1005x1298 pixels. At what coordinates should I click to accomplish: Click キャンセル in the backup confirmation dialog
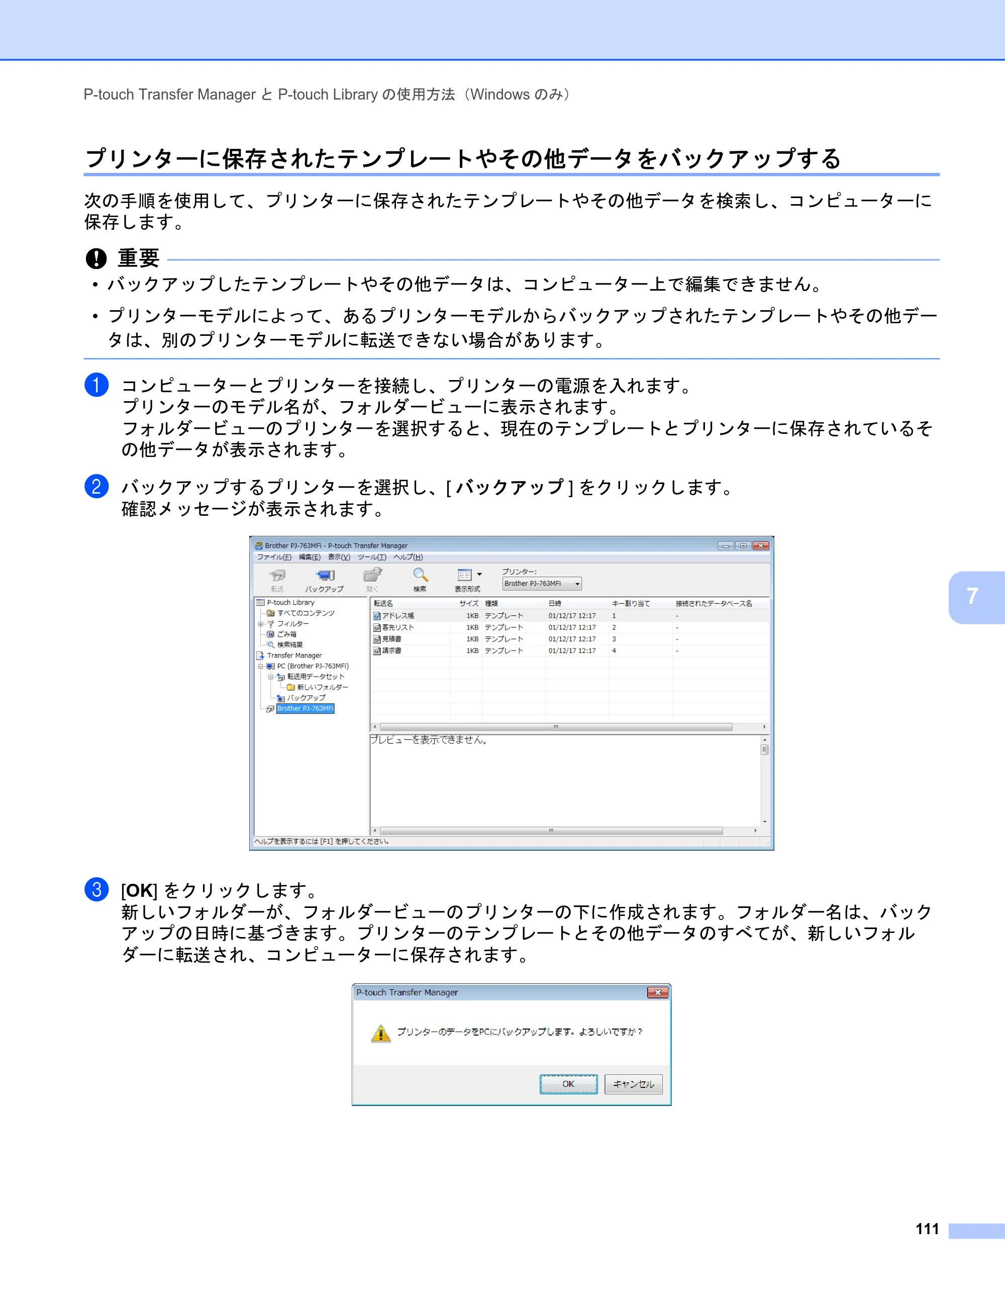[x=633, y=1084]
